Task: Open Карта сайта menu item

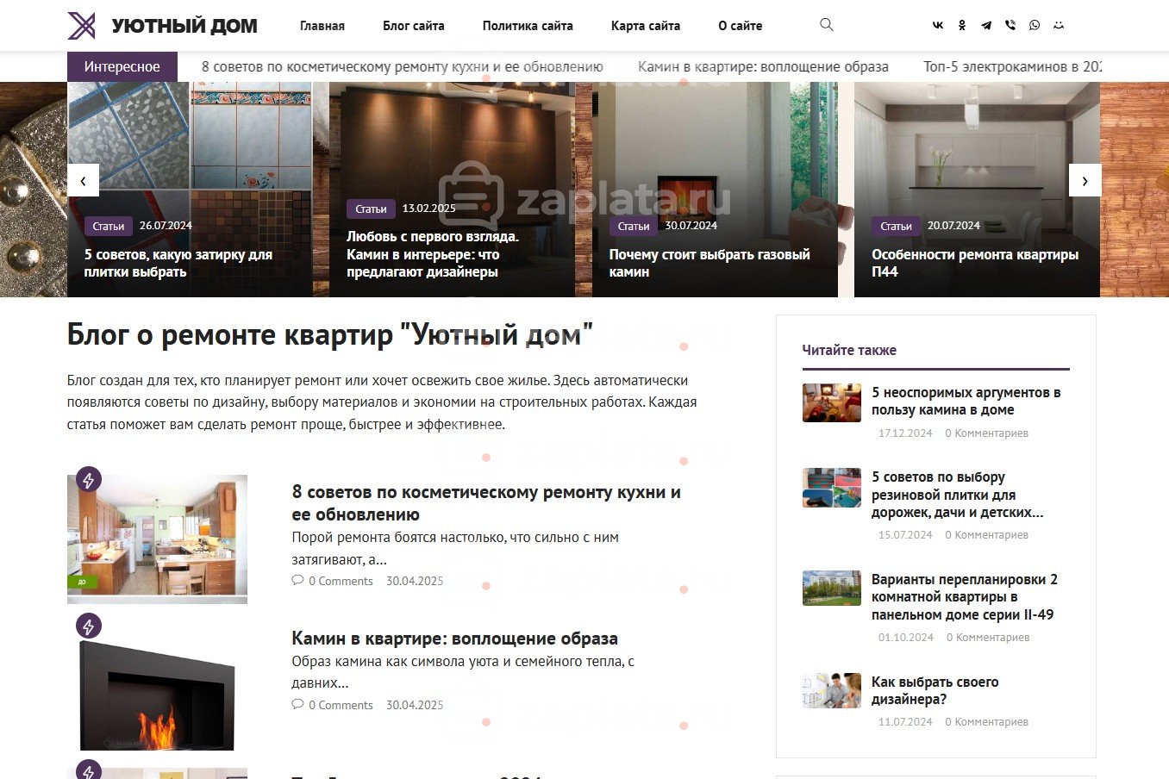Action: click(x=646, y=26)
